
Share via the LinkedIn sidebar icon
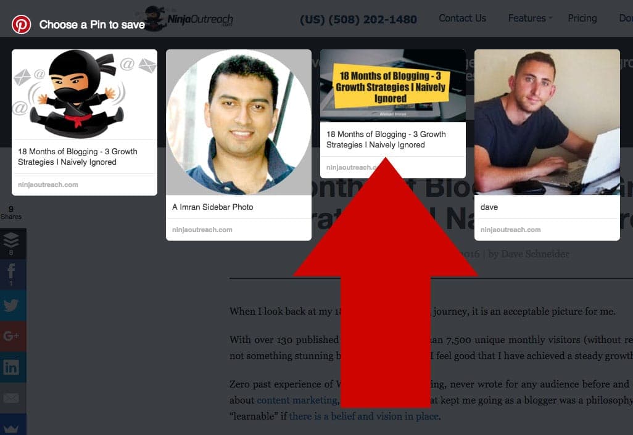(11, 367)
